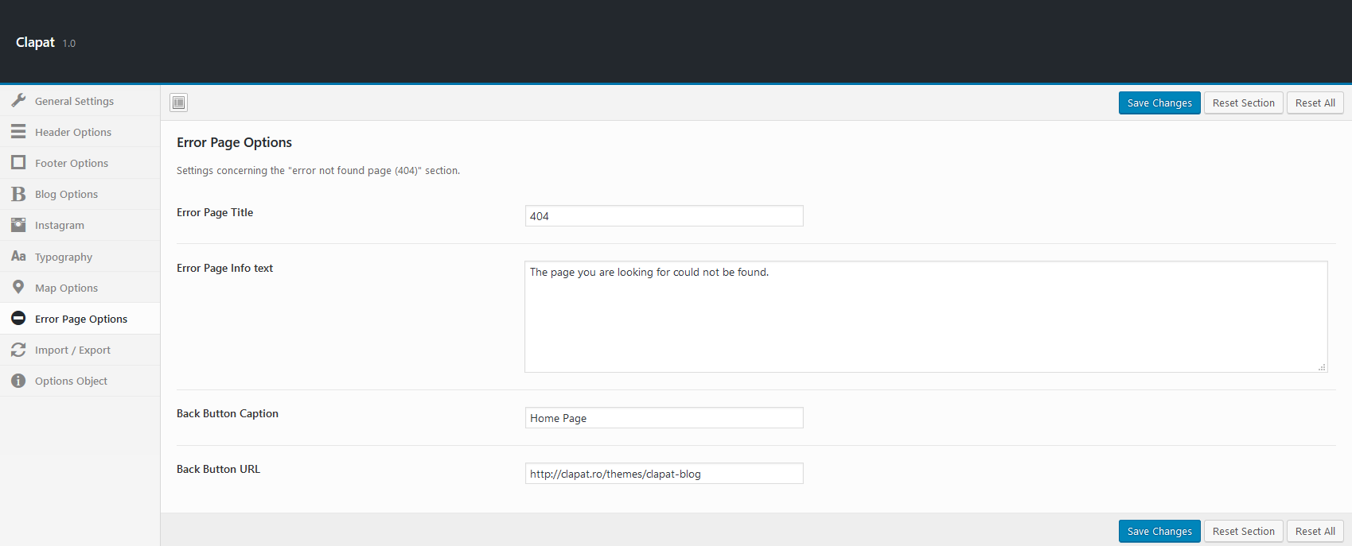Click the version number 1.0 text
This screenshot has height=546, width=1352.
[69, 44]
